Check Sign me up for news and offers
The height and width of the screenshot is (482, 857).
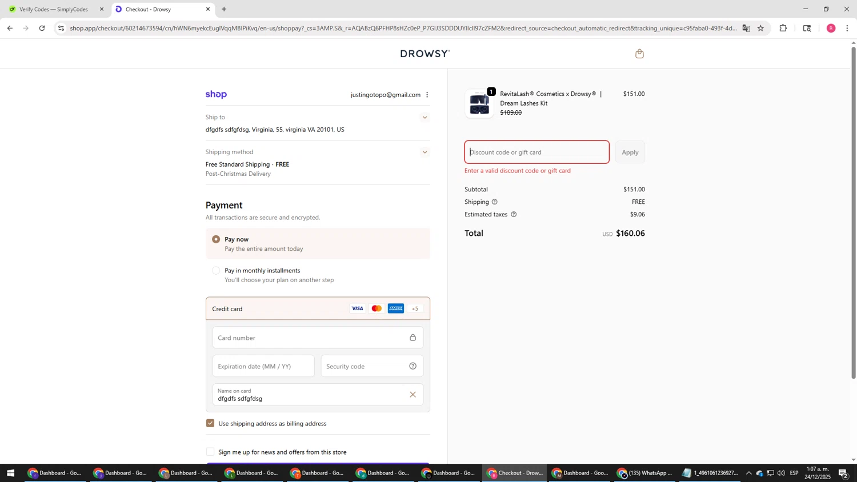210,452
